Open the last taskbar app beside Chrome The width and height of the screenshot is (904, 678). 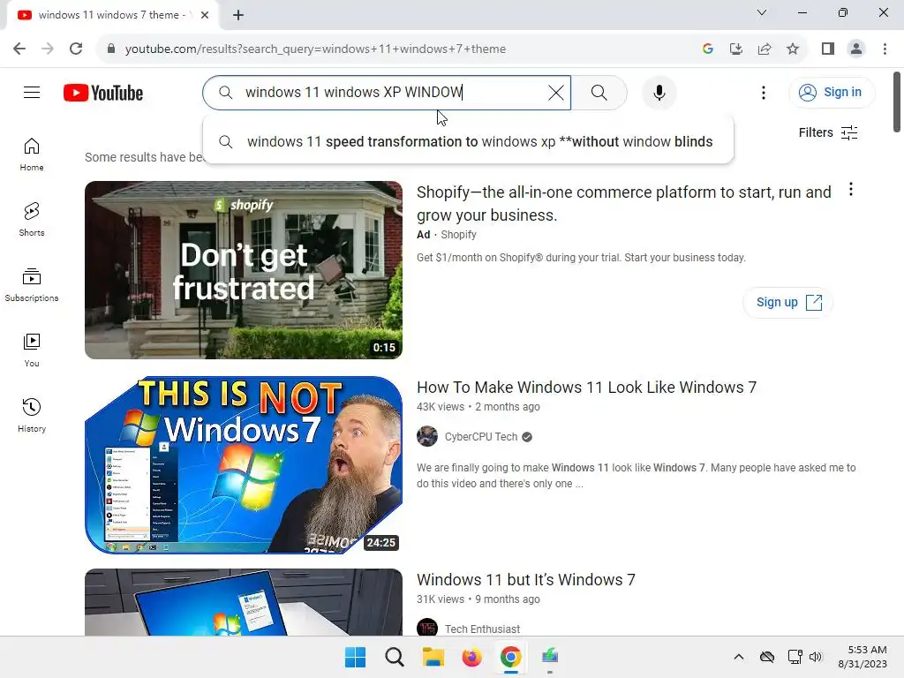pos(549,657)
